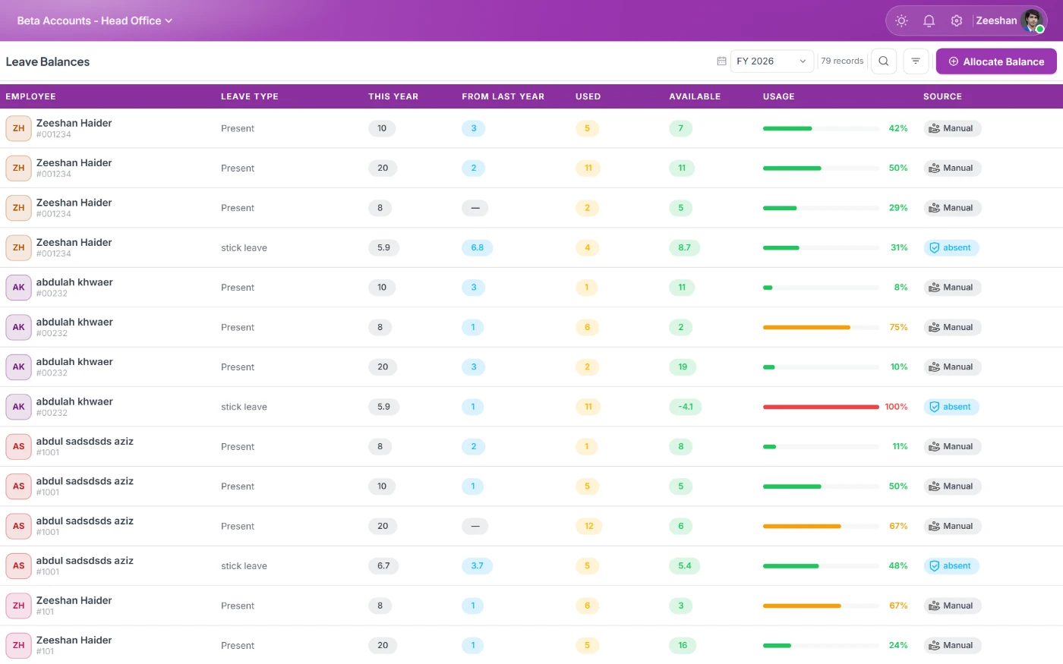This screenshot has width=1063, height=664.
Task: Expand the FY 2026 year dropdown
Action: [772, 61]
